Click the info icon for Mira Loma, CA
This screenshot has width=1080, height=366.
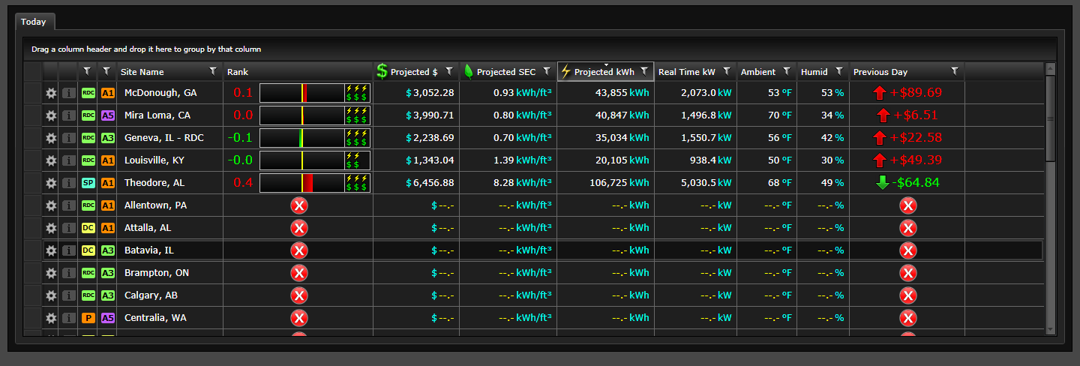click(x=68, y=115)
